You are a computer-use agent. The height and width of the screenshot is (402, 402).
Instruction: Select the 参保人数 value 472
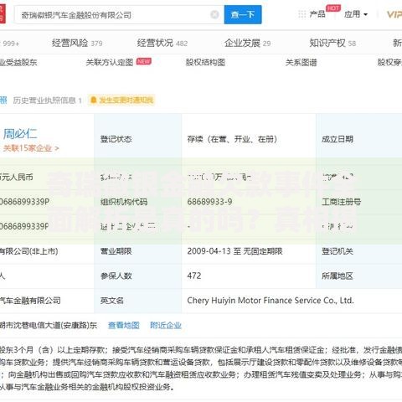pos(194,276)
